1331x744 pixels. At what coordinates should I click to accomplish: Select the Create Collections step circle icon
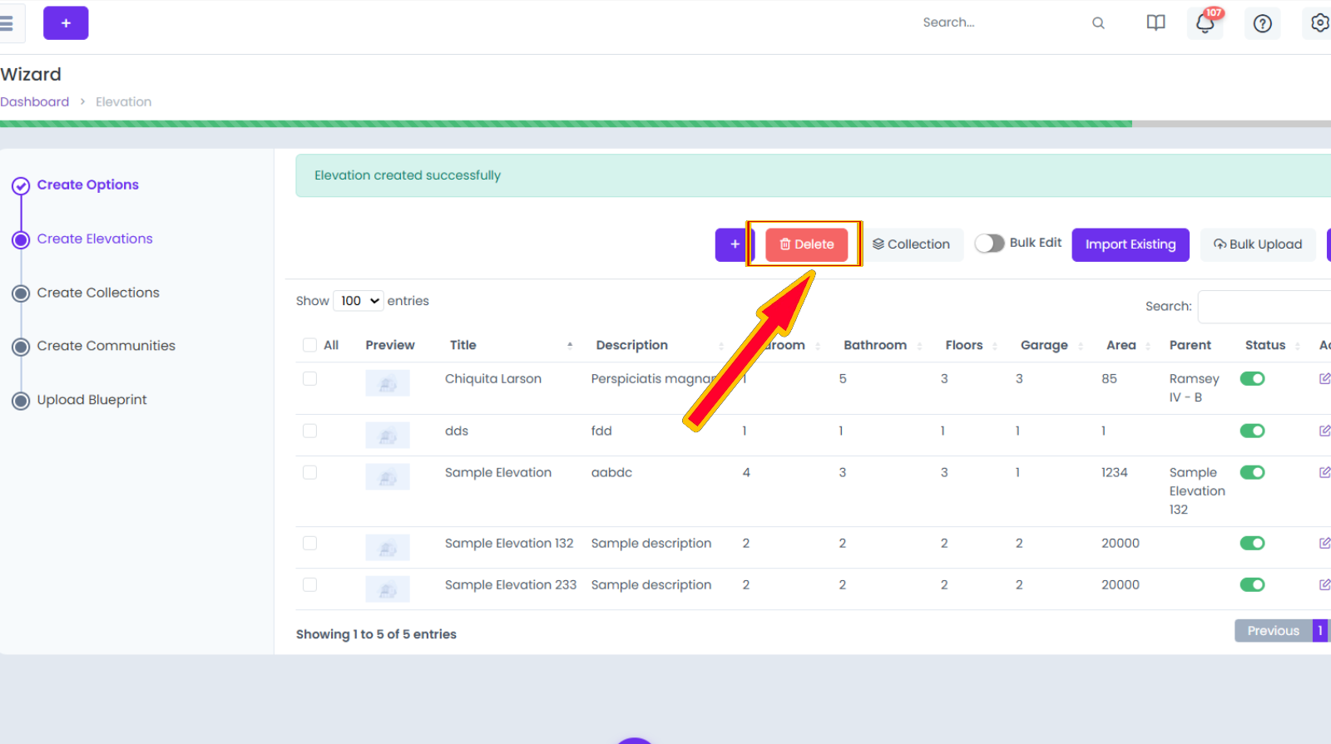[21, 293]
